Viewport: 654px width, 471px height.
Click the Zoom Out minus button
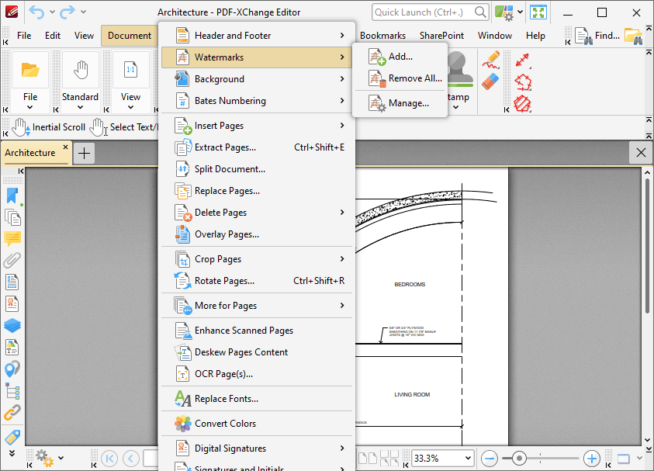[490, 459]
